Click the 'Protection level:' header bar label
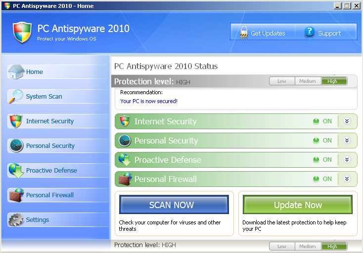 (144, 81)
